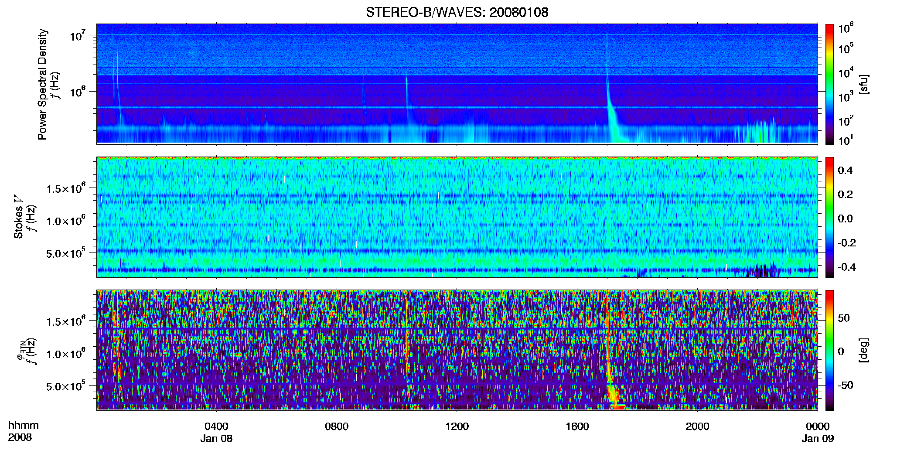
Task: Select the Power Spectral Density axis label
Action: 42,84
